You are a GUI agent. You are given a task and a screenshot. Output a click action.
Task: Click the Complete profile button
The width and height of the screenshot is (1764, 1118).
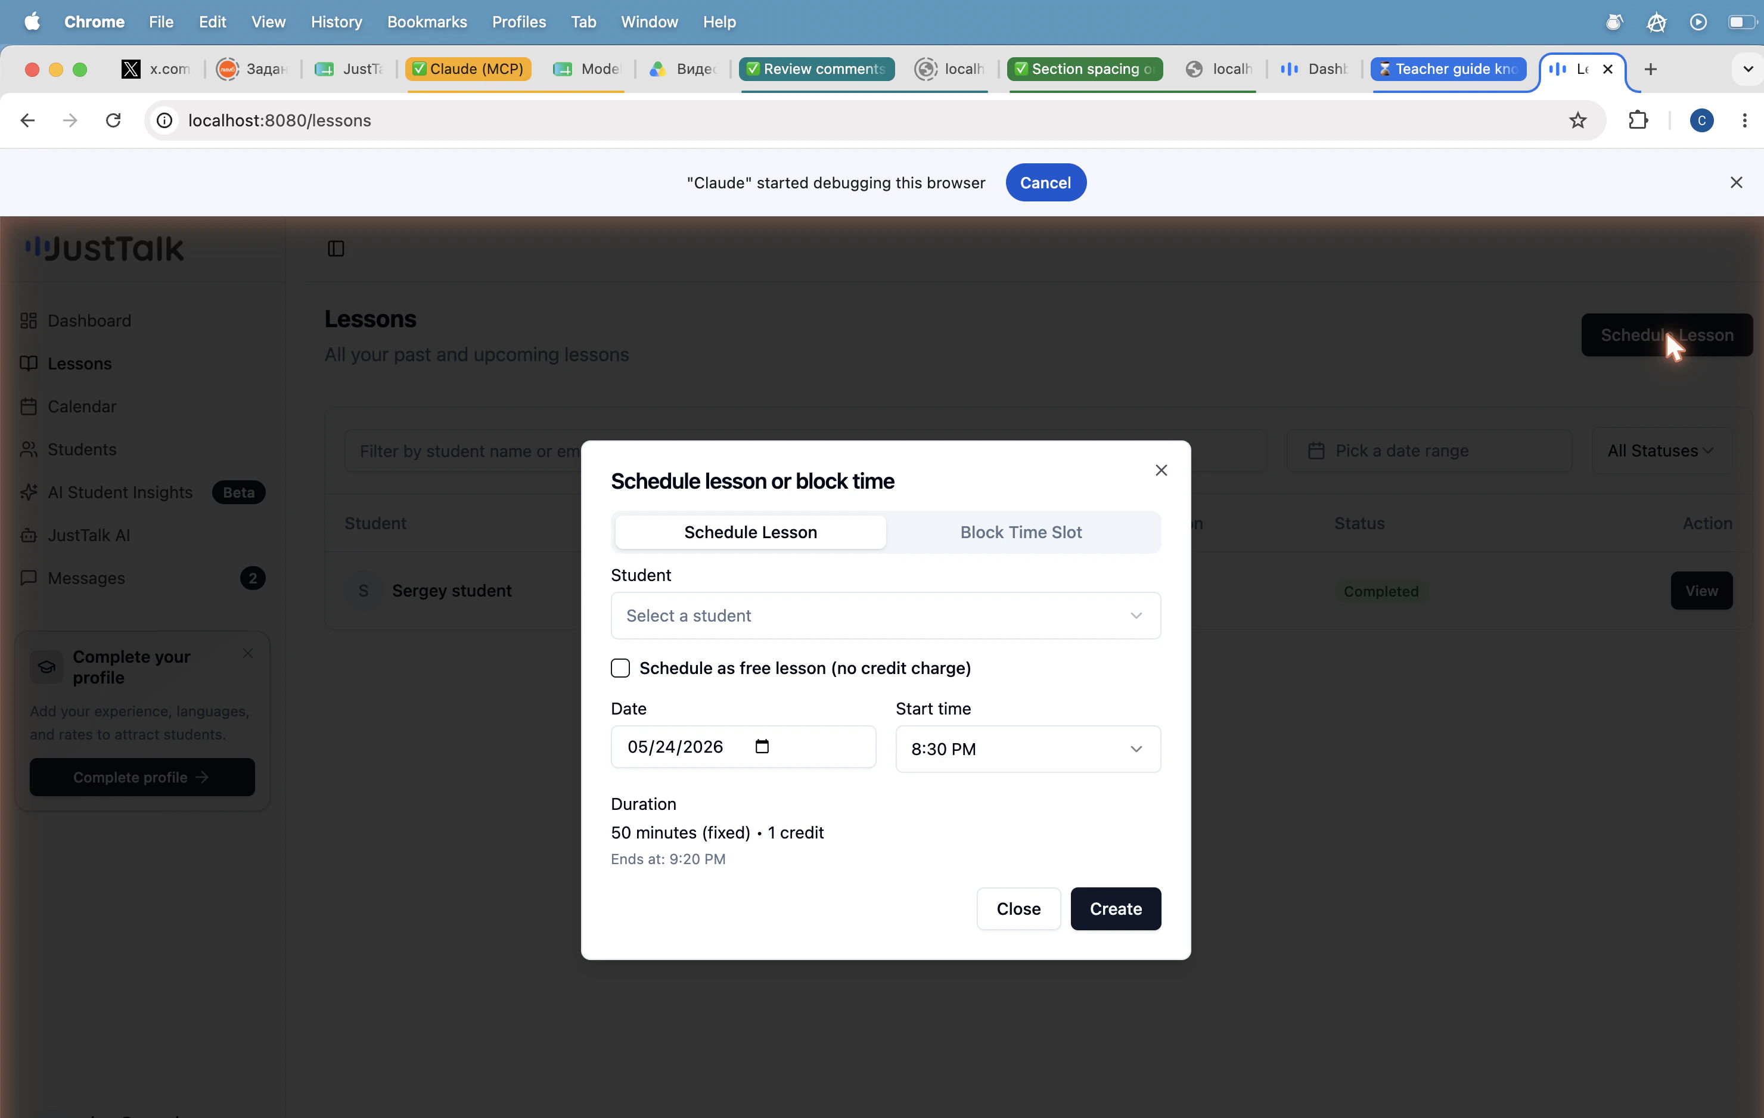tap(142, 777)
